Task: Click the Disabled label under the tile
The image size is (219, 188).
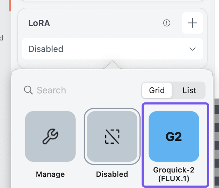Action: 112,174
